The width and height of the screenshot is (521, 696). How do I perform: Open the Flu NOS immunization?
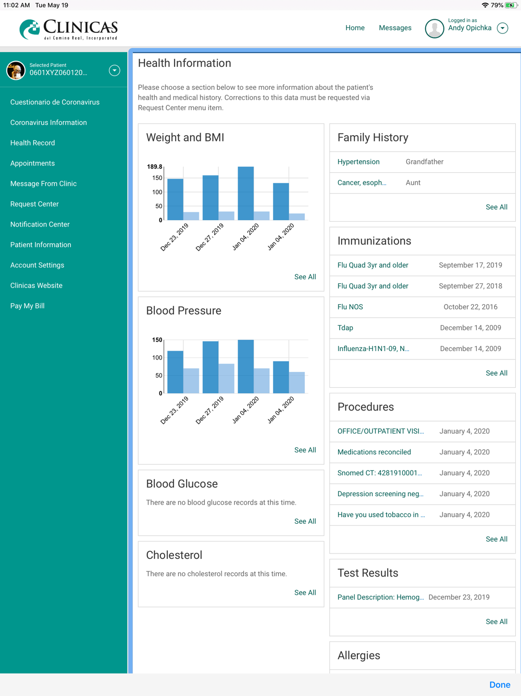[x=350, y=307]
